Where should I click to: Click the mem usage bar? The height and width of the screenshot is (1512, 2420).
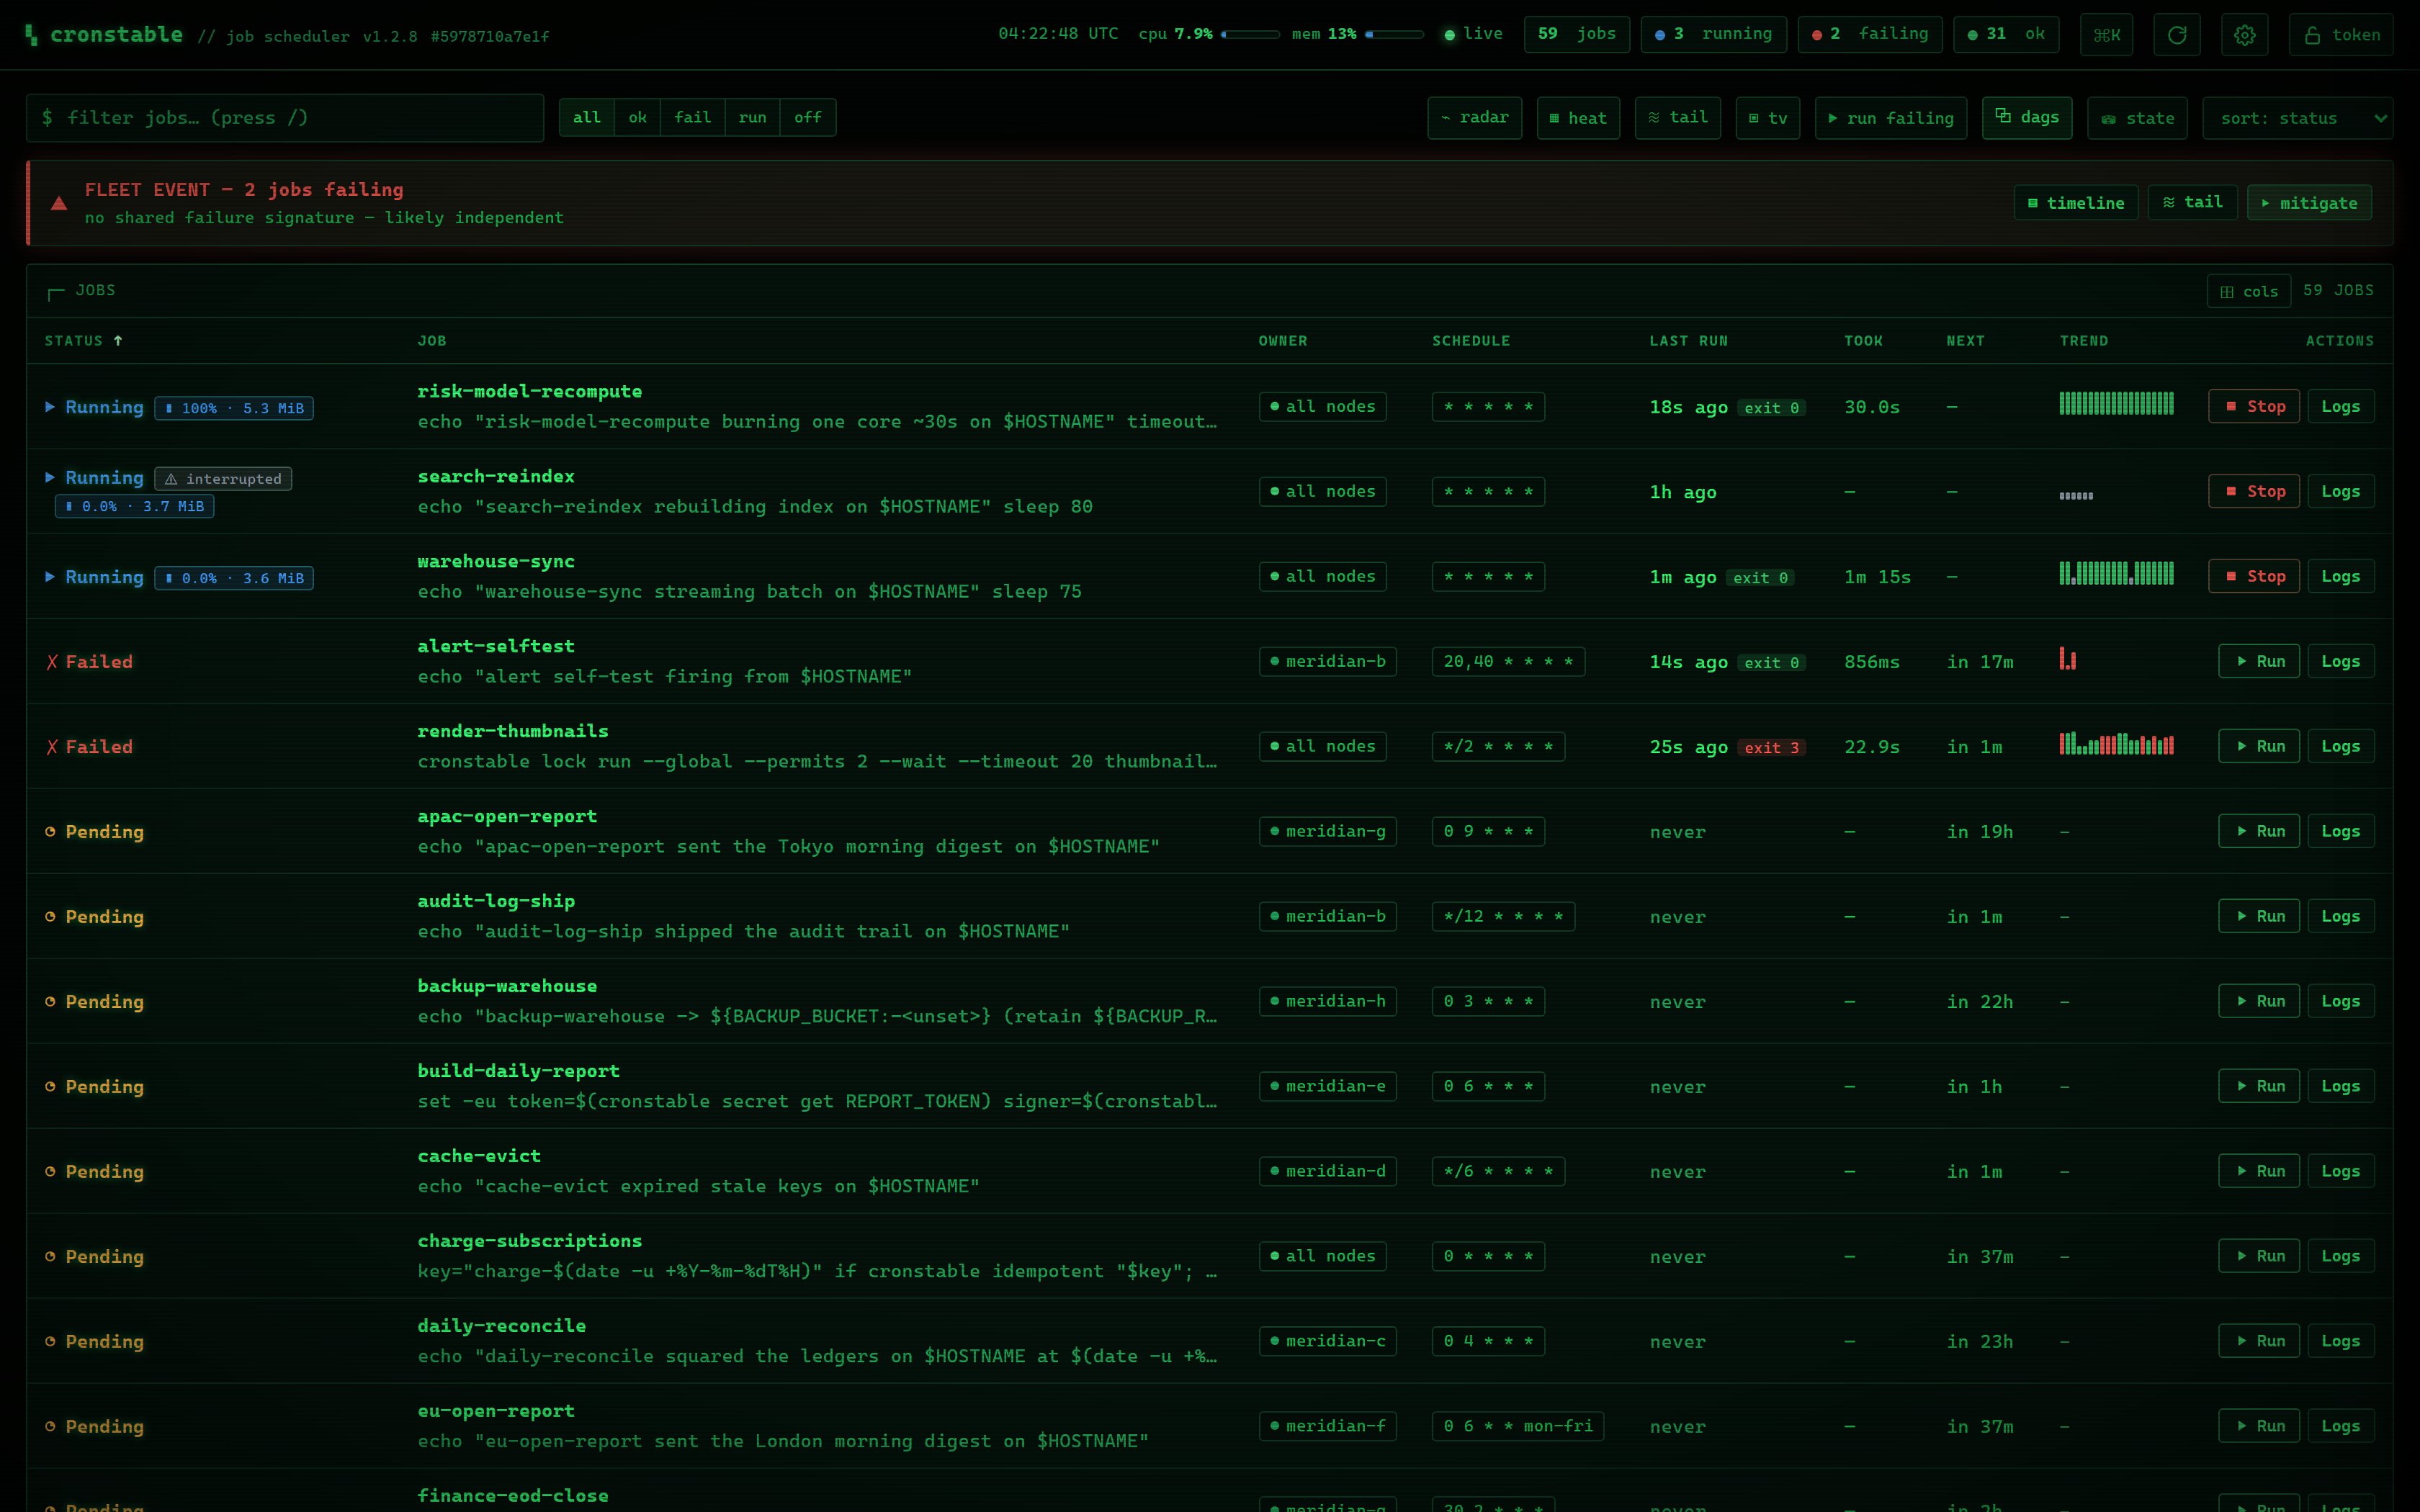coord(1394,35)
